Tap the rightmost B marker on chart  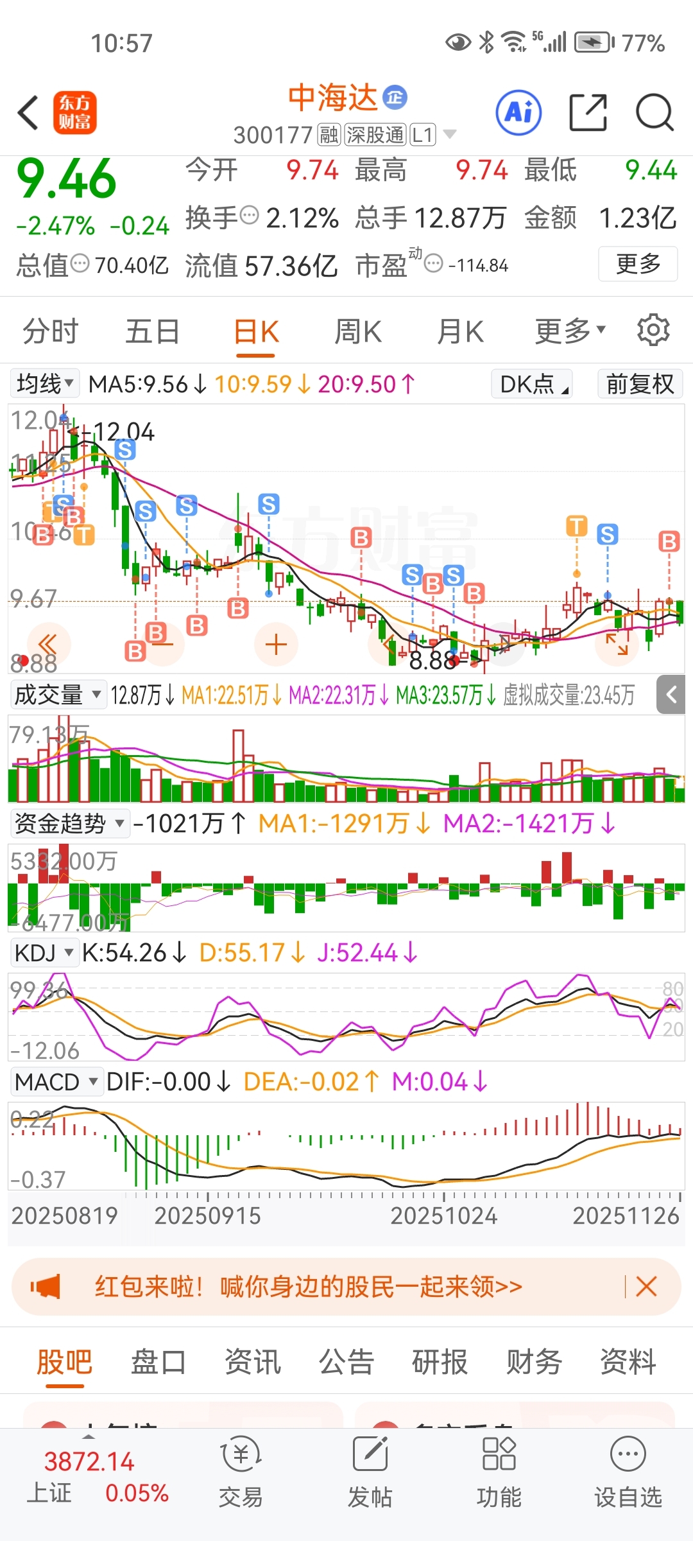coord(669,541)
